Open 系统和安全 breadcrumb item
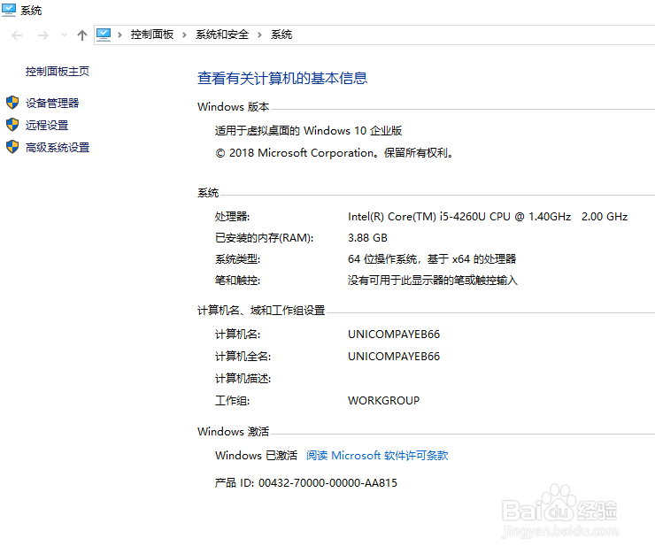 [x=222, y=35]
